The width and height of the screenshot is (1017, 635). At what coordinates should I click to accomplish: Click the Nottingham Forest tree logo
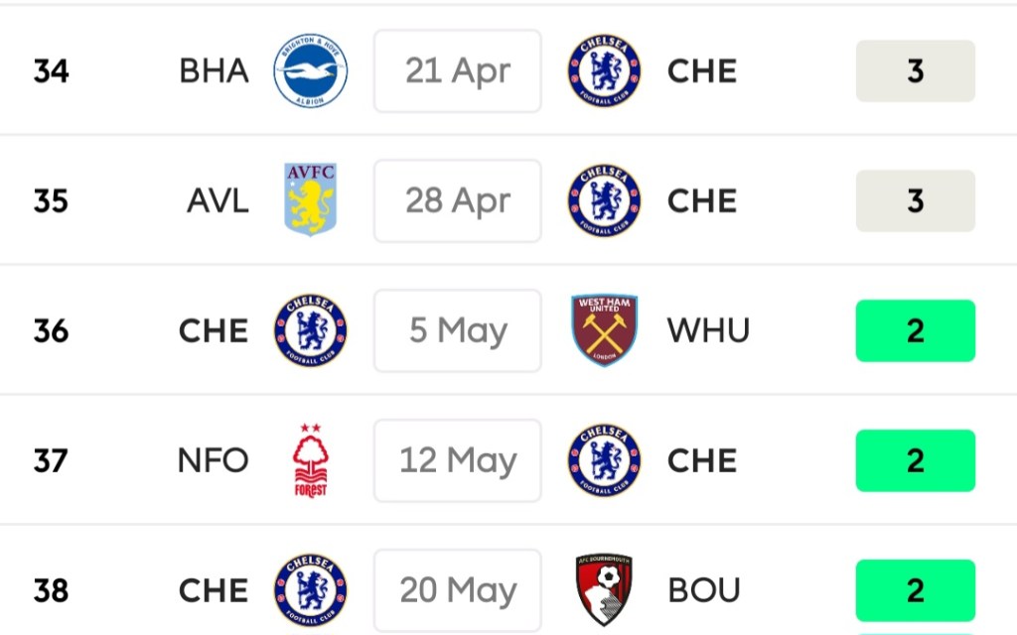click(x=311, y=460)
